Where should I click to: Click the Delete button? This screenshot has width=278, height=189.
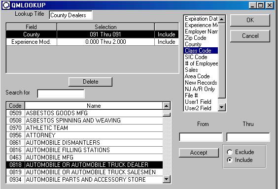pyautogui.click(x=90, y=82)
